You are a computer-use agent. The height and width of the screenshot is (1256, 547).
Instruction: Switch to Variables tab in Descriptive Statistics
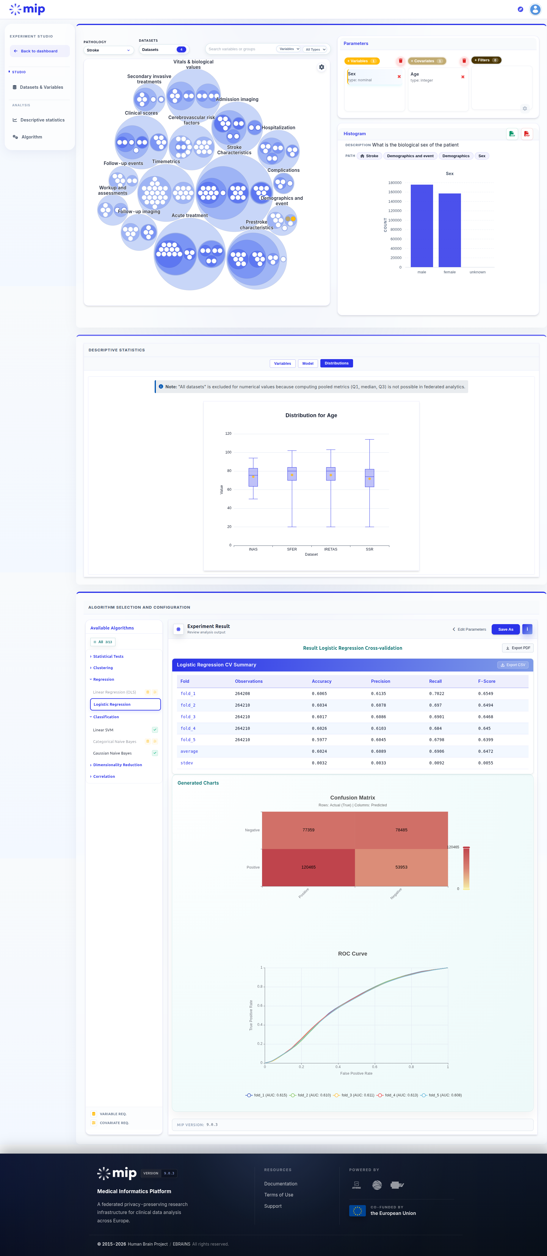pos(283,363)
